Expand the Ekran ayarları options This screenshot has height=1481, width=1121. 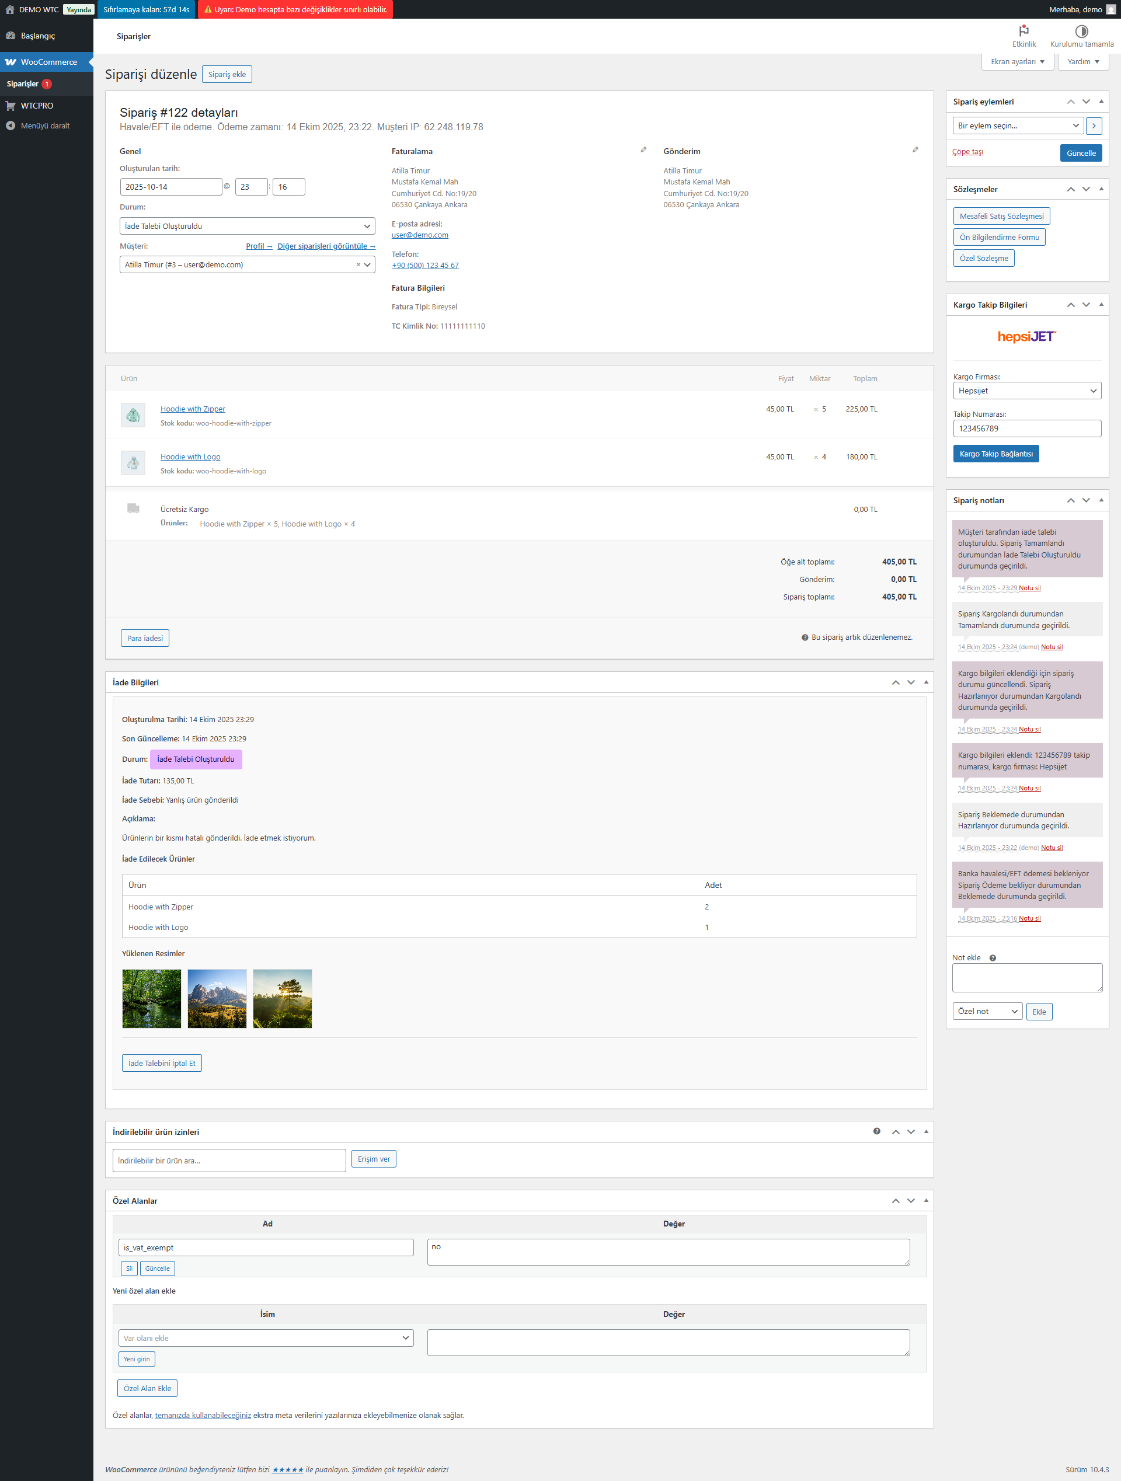[1017, 62]
